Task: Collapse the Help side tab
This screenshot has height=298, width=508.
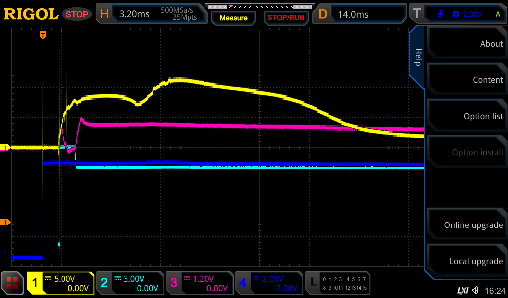Action: [417, 57]
